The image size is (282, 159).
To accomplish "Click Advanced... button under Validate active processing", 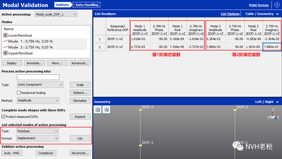I will point(80,153).
